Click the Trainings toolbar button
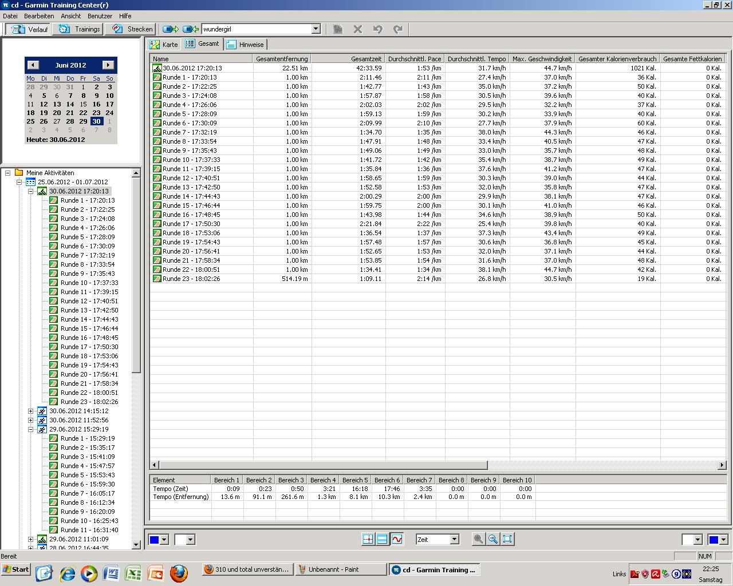The width and height of the screenshot is (733, 586). (80, 29)
